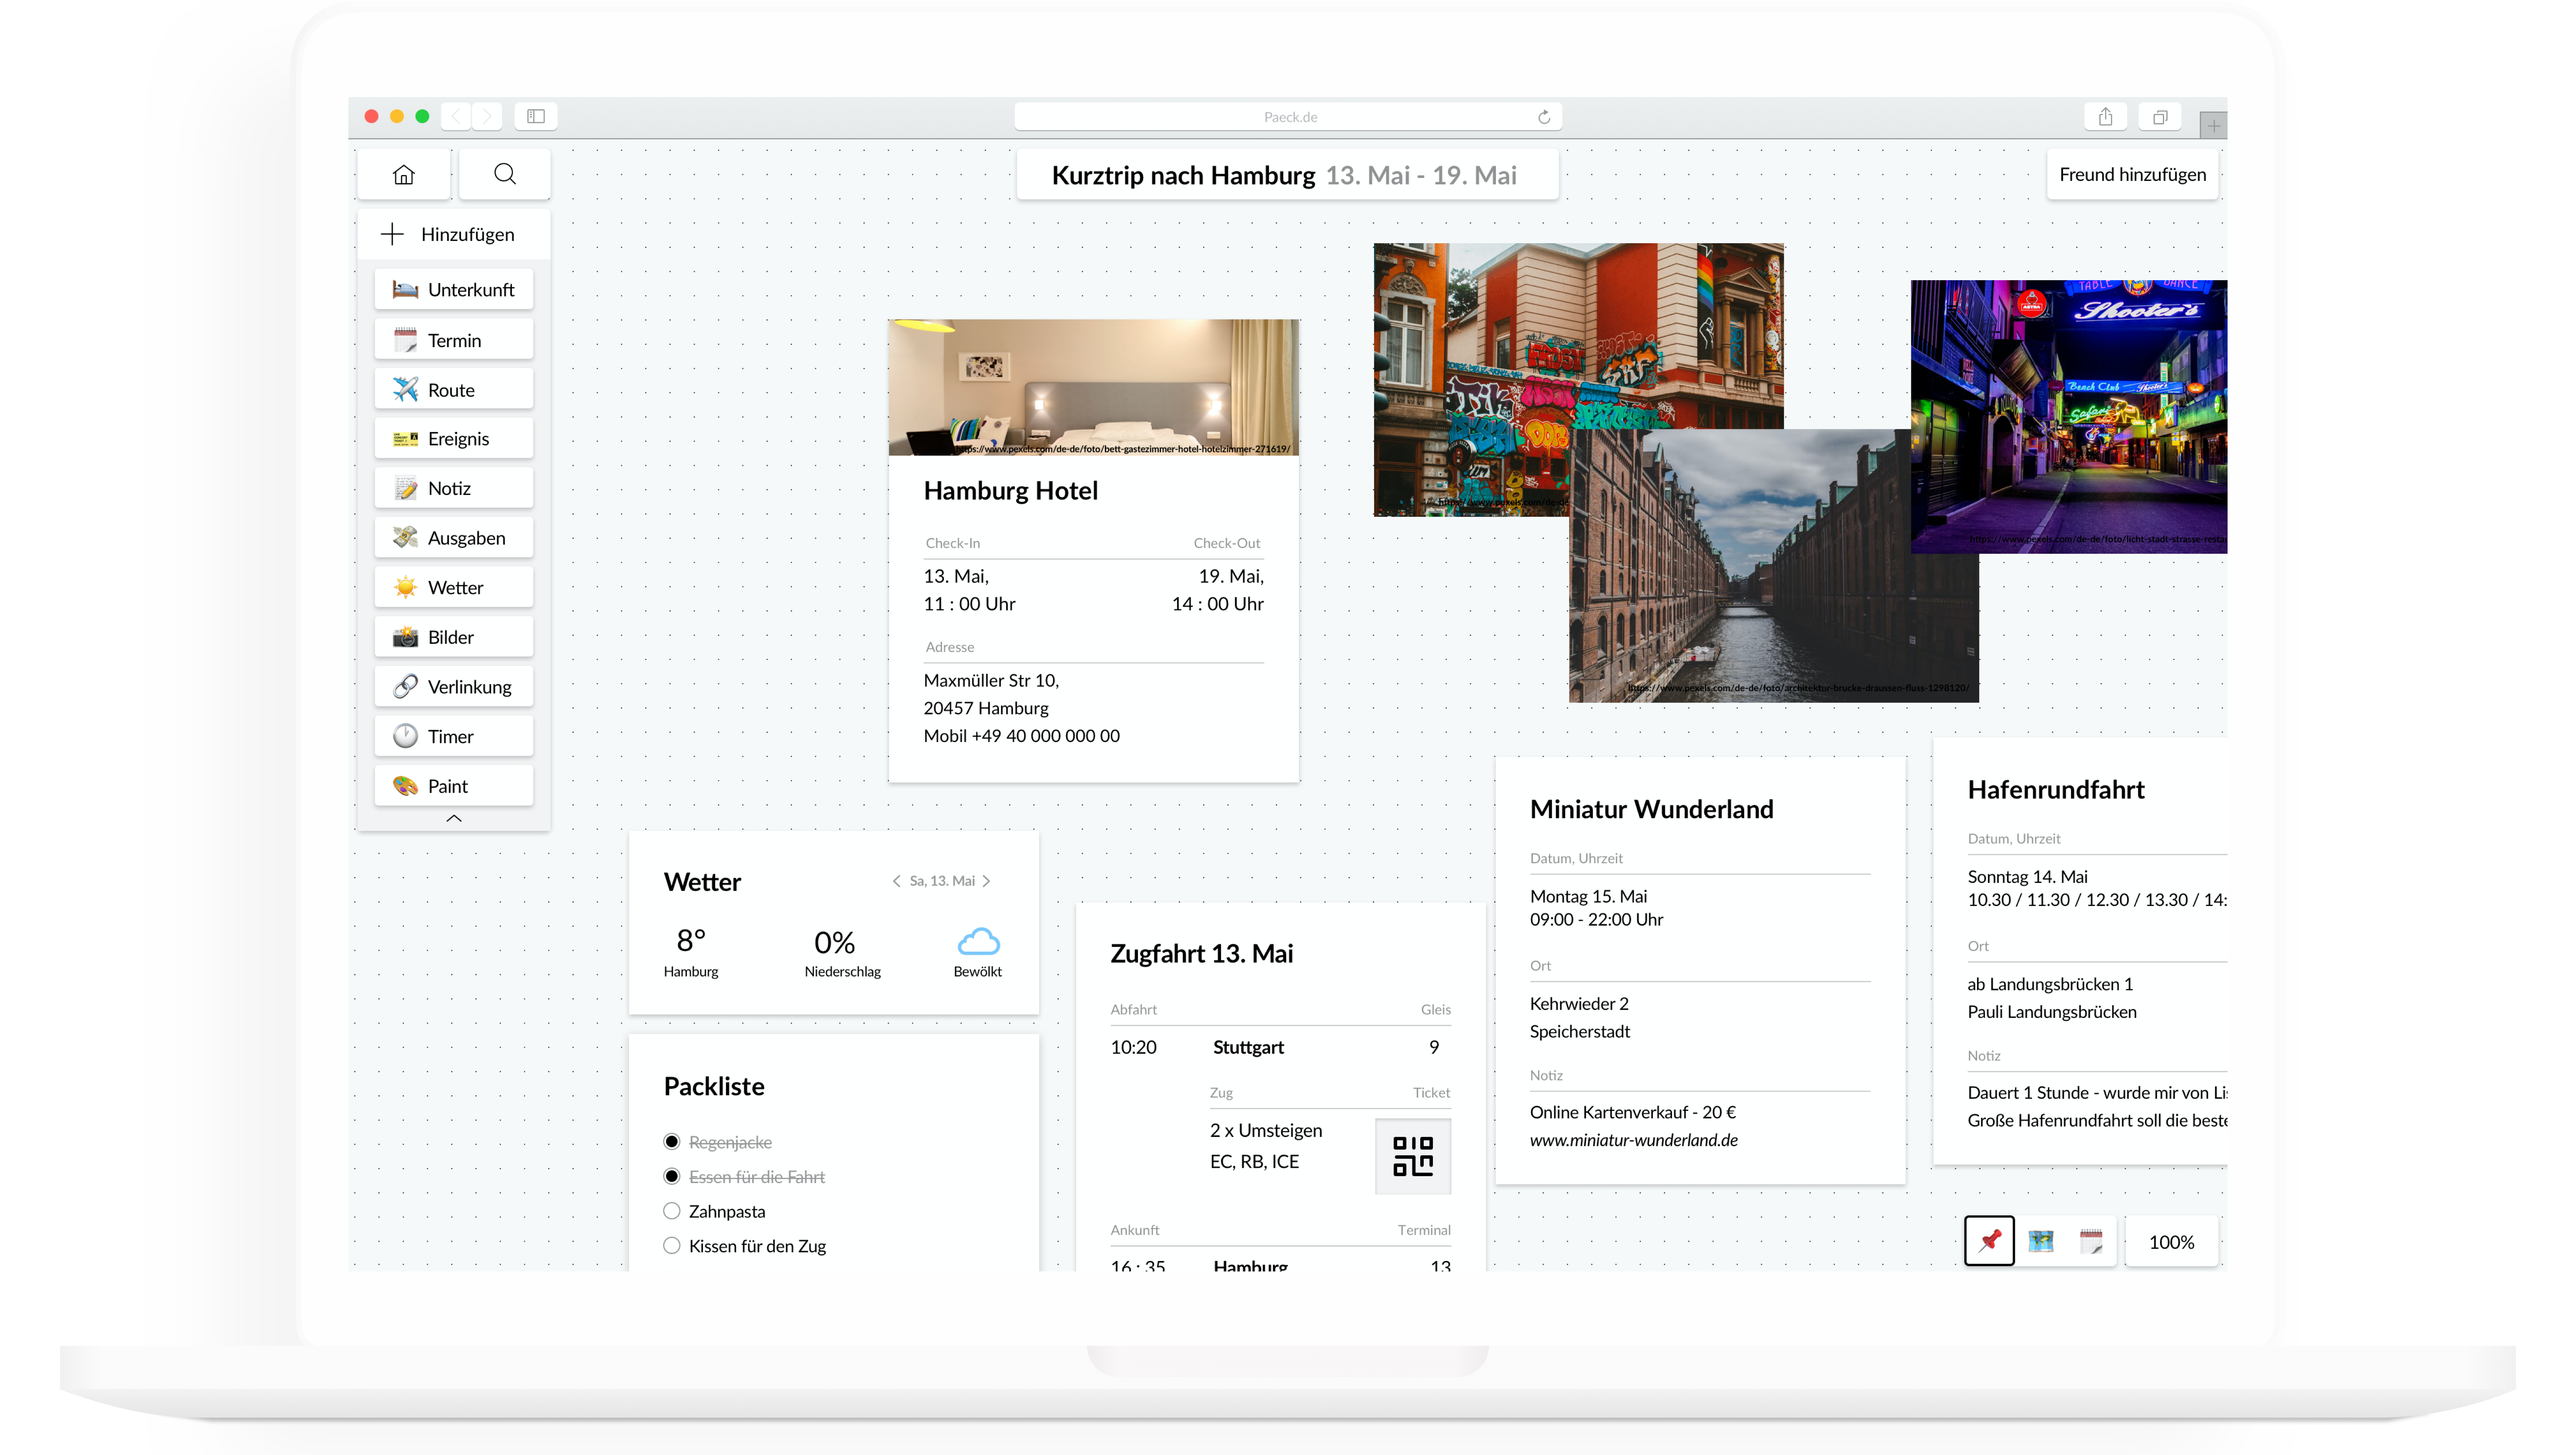Click the Miniatur Wunderland card title
The width and height of the screenshot is (2576, 1455).
pyautogui.click(x=1652, y=809)
